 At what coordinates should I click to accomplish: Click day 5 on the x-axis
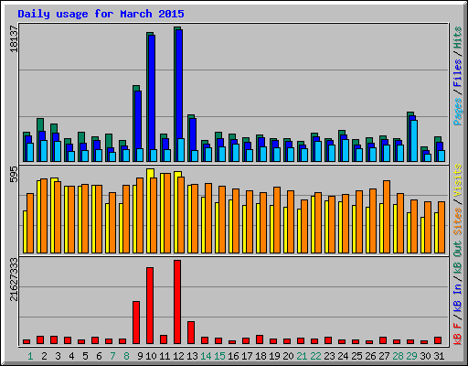tap(85, 356)
